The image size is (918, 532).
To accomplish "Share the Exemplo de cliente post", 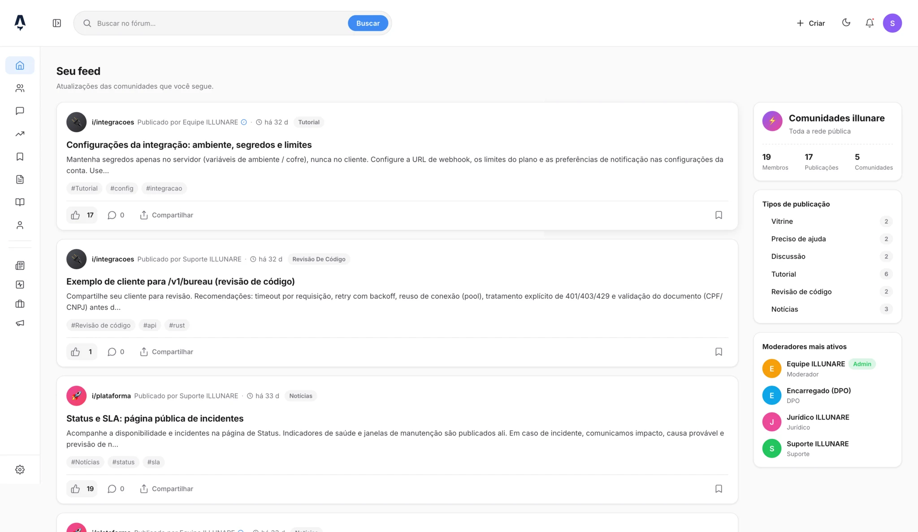I will coord(166,352).
